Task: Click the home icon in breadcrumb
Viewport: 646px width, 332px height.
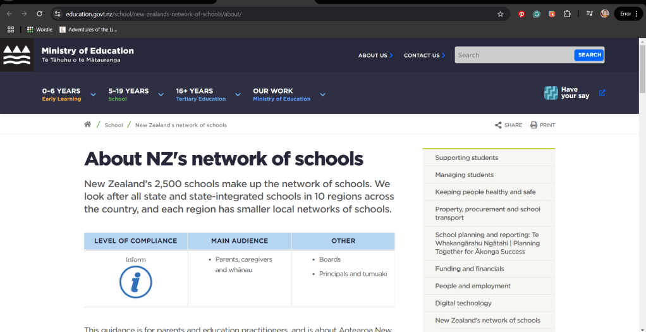Action: tap(88, 125)
